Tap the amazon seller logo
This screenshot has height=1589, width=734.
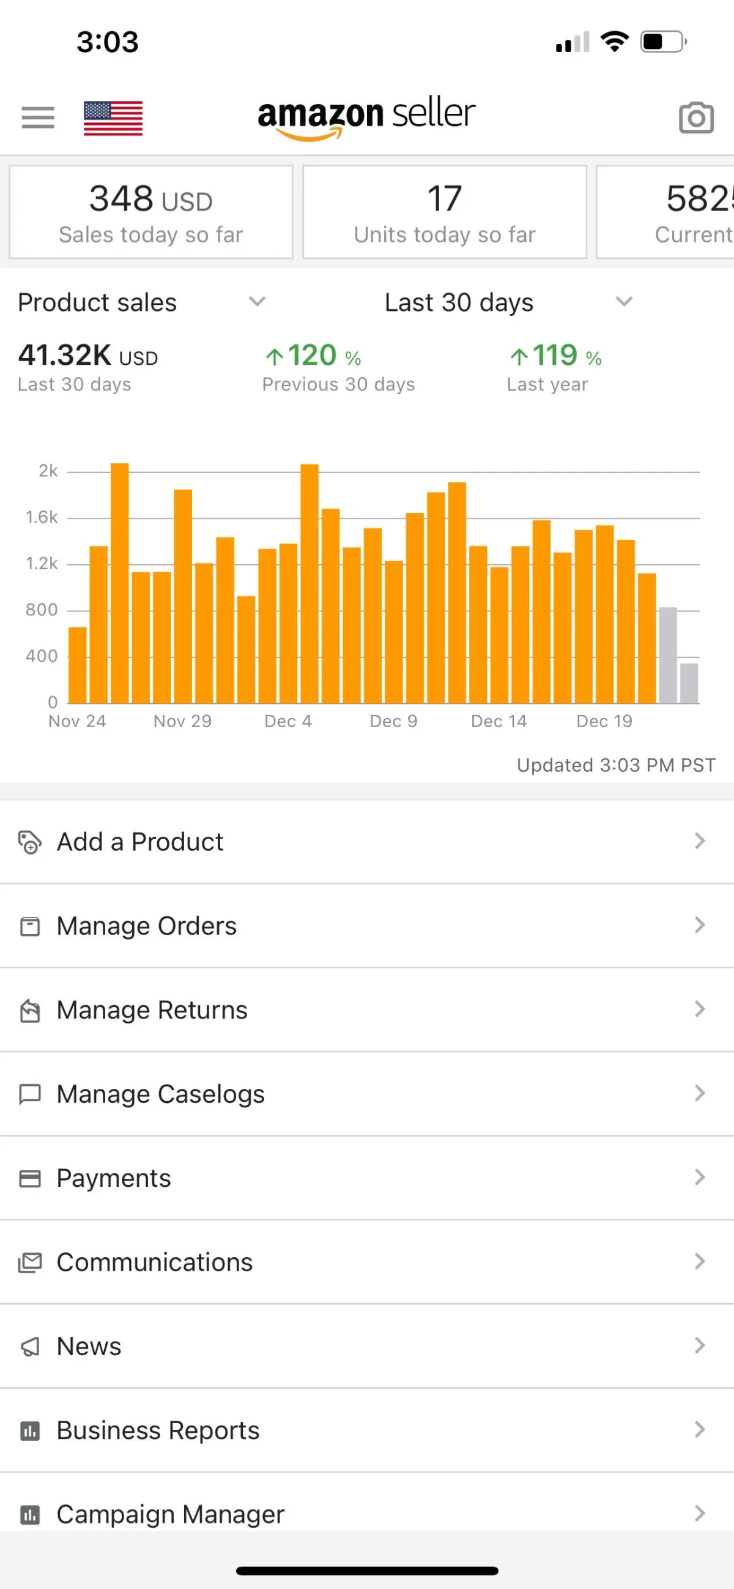coord(366,116)
